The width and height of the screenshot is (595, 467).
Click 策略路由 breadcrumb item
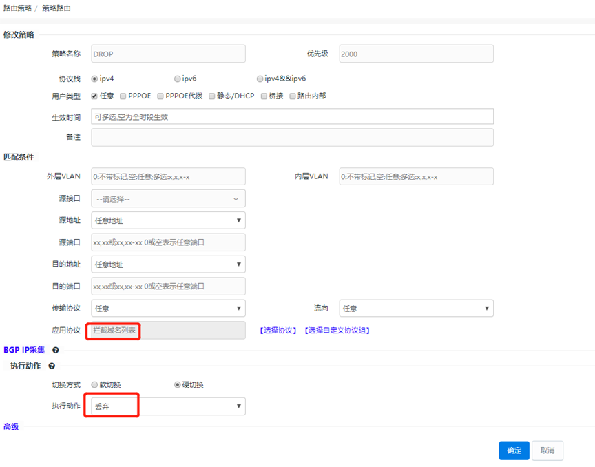tap(56, 8)
